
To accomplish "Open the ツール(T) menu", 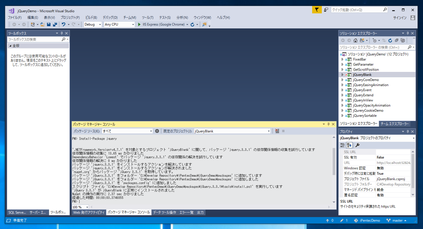I will (148, 18).
